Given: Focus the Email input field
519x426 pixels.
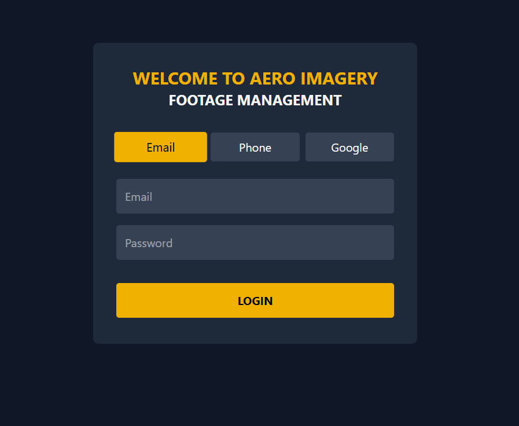Looking at the screenshot, I should tap(255, 196).
